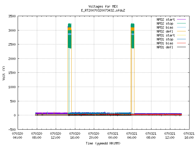The width and height of the screenshot is (195, 146).
Task: Click the purple NPD2 start legend line
Action: 181,19
